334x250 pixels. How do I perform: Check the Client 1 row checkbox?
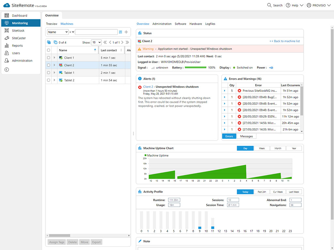click(49, 58)
